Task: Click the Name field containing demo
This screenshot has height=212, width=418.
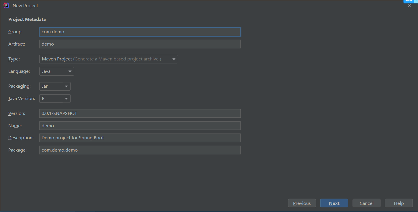Action: coord(140,126)
